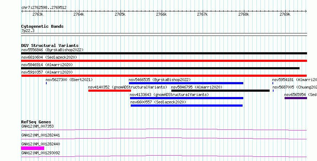Click the small nsv5627300 blue marker

coord(46,83)
